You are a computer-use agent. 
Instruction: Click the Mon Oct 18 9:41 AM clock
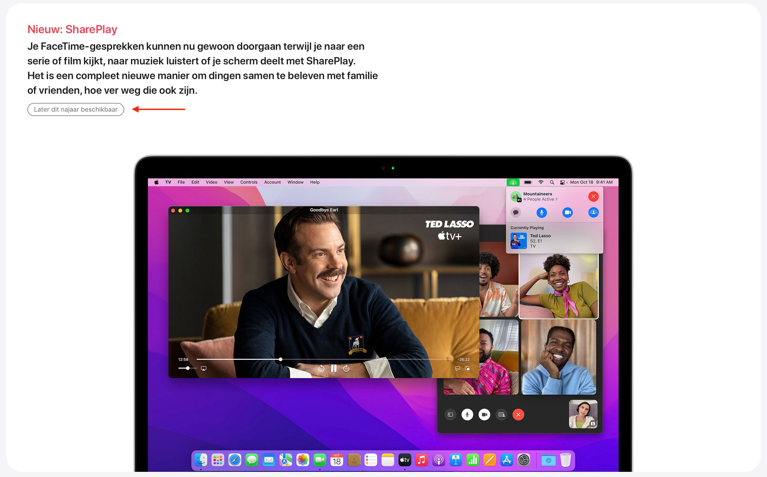tap(591, 182)
